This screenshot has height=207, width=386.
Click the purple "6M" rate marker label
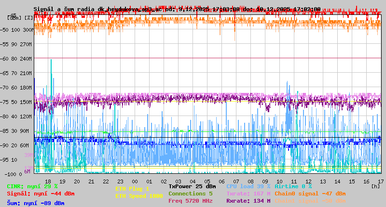[28, 171]
